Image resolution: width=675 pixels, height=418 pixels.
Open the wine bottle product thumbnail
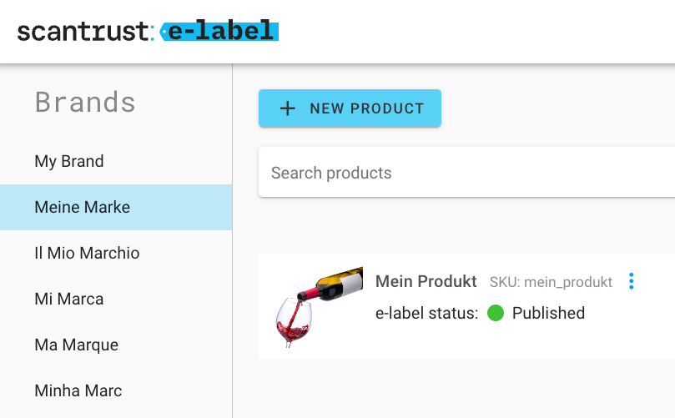click(319, 306)
